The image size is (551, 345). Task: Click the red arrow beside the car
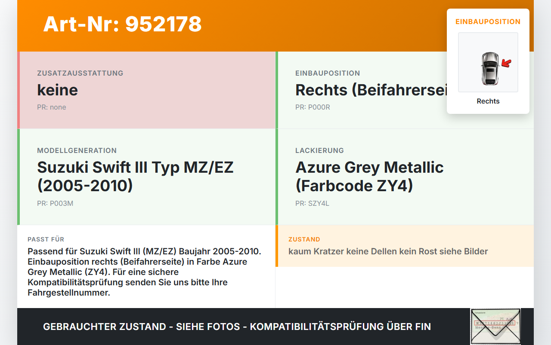pyautogui.click(x=506, y=64)
